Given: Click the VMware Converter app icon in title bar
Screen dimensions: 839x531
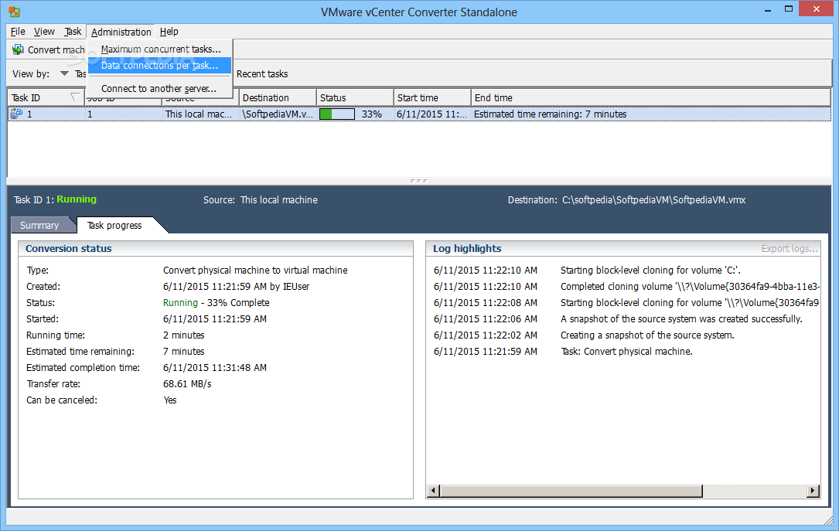Looking at the screenshot, I should tap(15, 12).
